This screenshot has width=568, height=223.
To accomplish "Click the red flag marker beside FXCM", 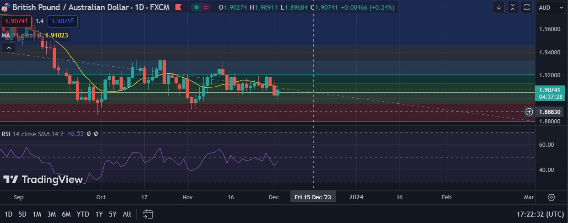I will [178, 7].
